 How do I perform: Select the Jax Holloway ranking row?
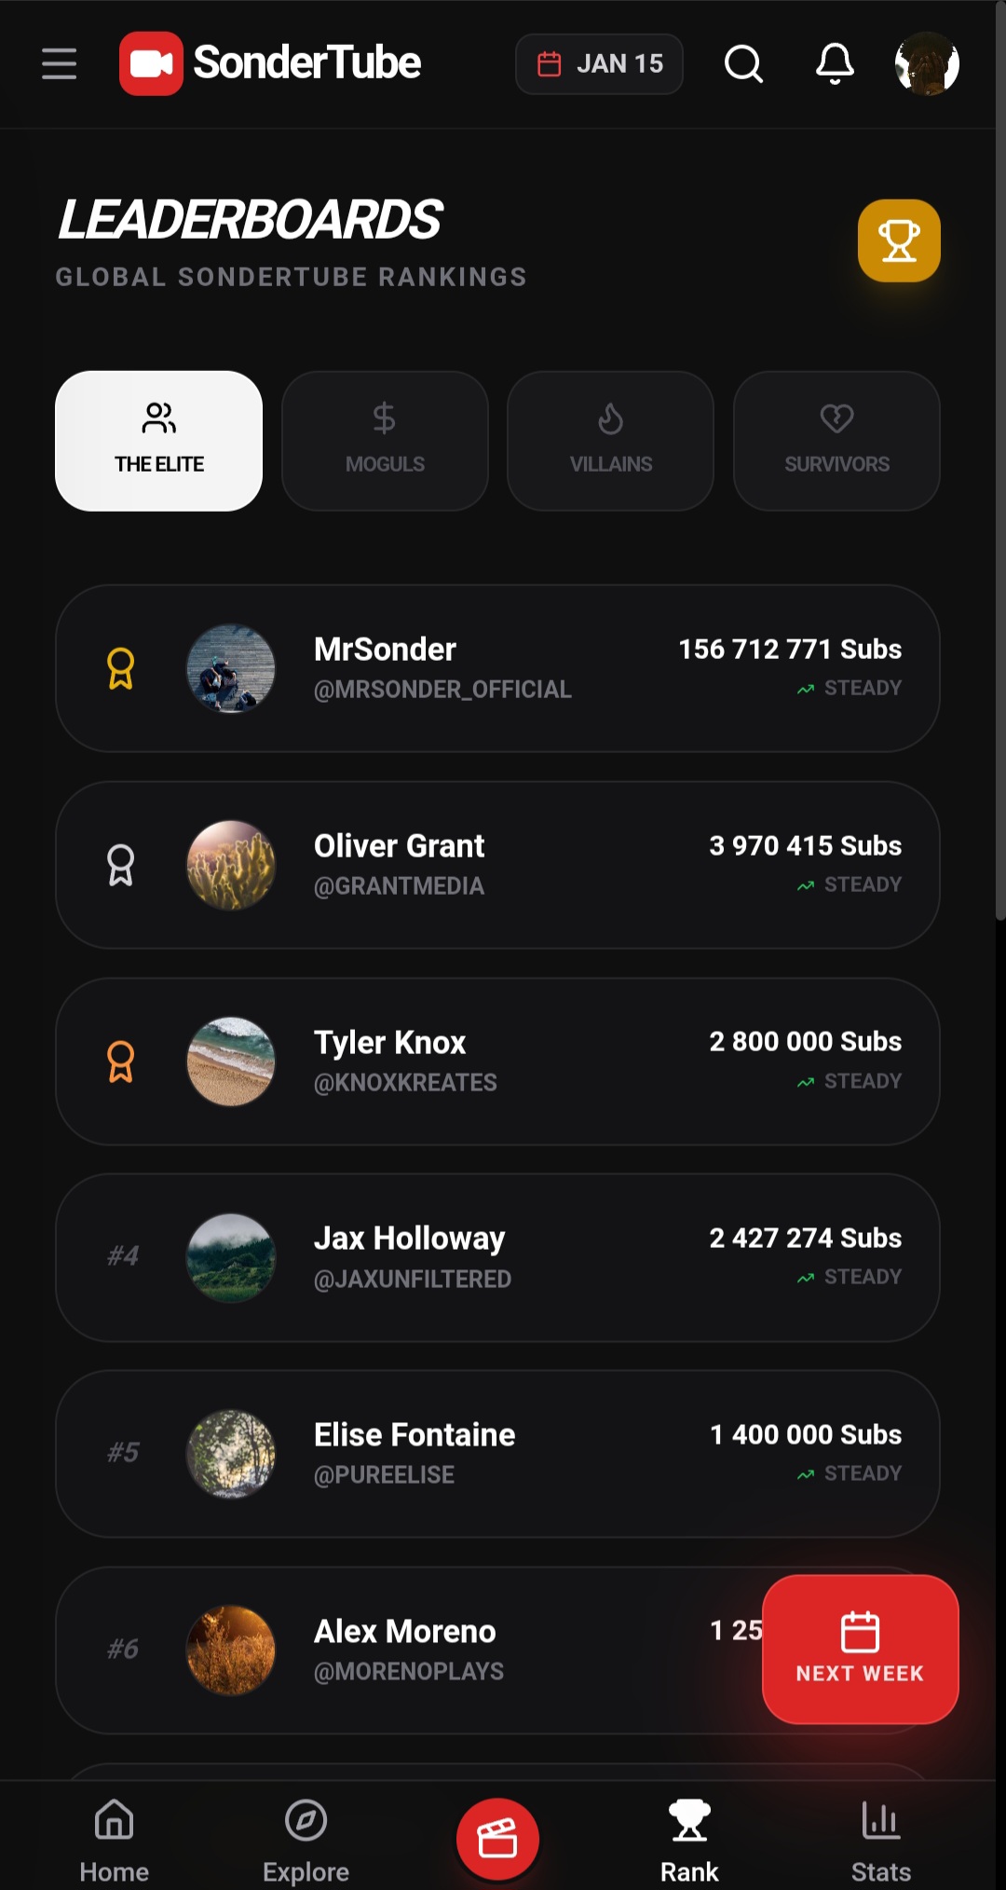tap(497, 1257)
